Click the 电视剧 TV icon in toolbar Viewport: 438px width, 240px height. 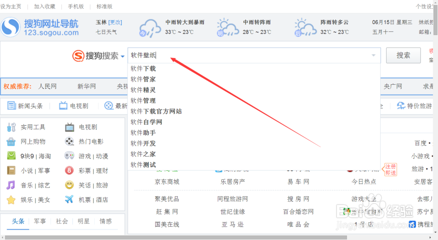click(x=63, y=106)
